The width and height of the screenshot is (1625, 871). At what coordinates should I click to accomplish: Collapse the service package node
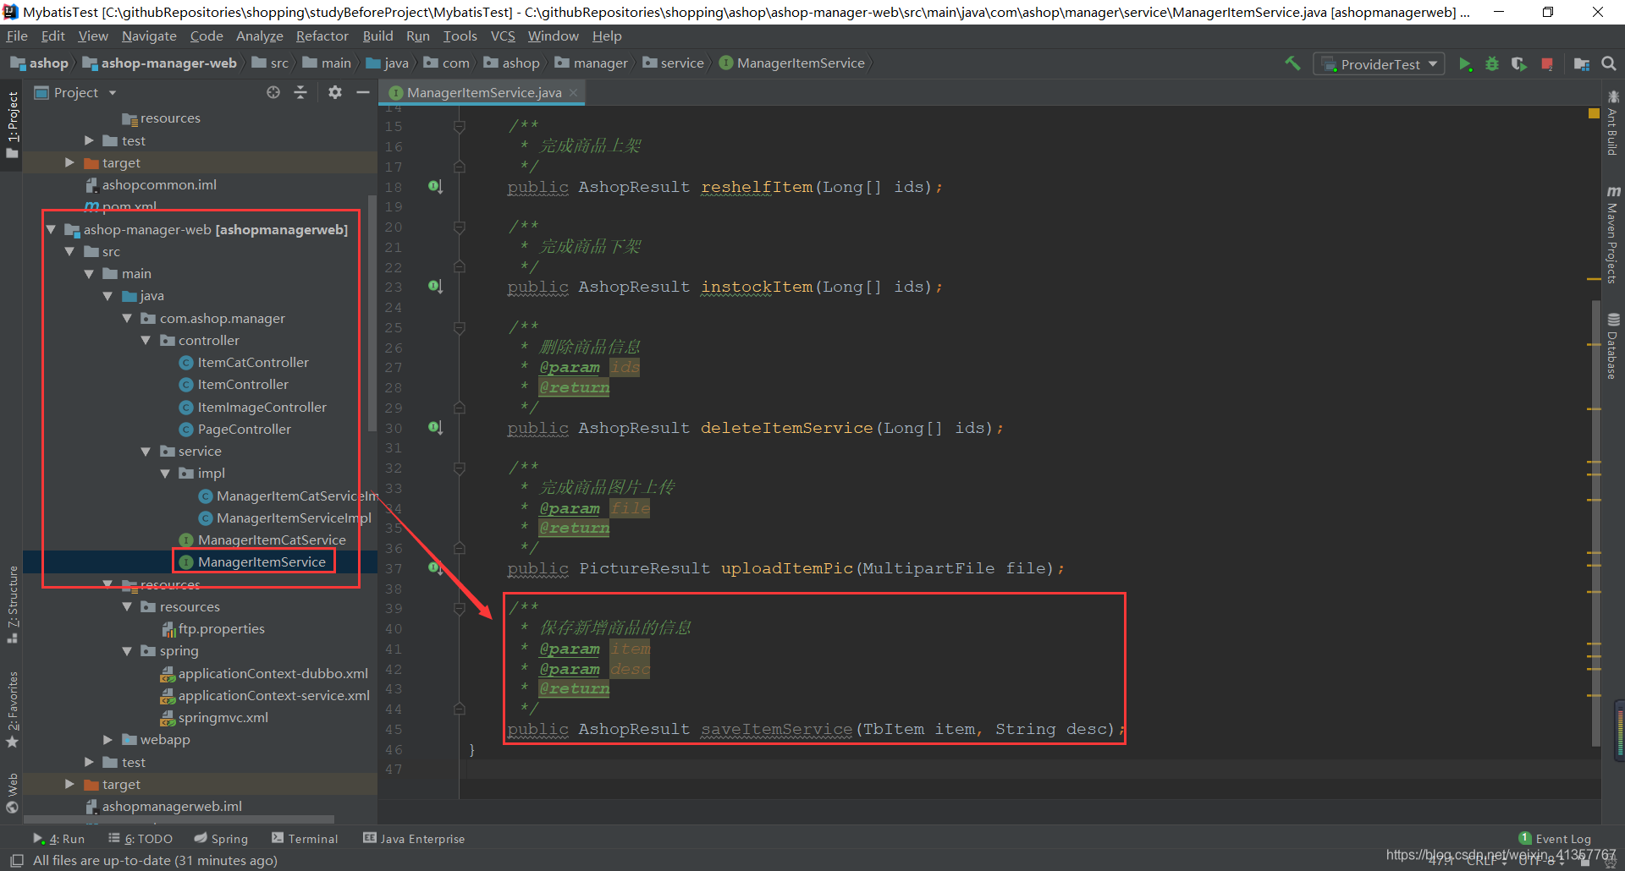(x=146, y=452)
